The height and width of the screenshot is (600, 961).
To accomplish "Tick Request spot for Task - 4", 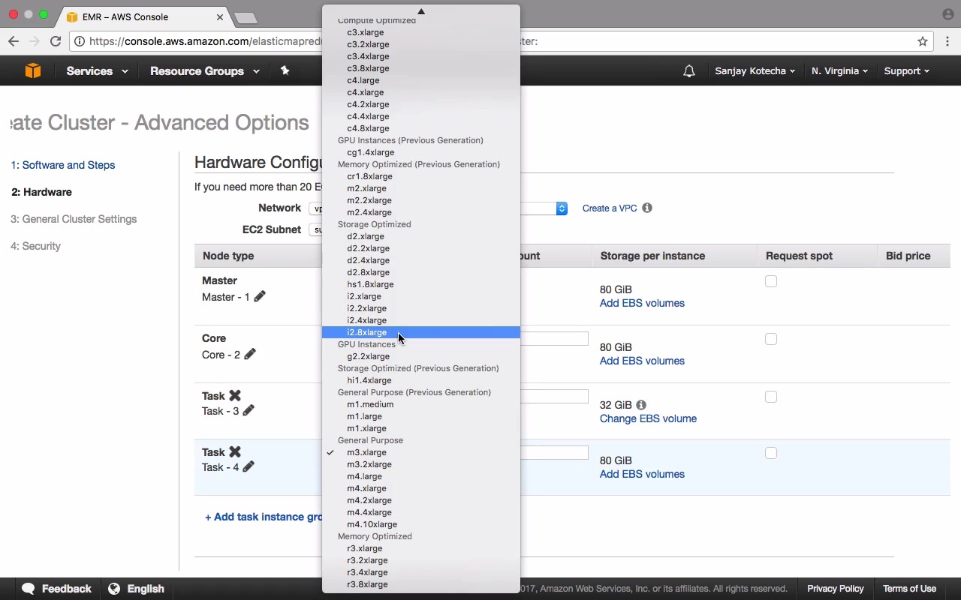I will (771, 453).
